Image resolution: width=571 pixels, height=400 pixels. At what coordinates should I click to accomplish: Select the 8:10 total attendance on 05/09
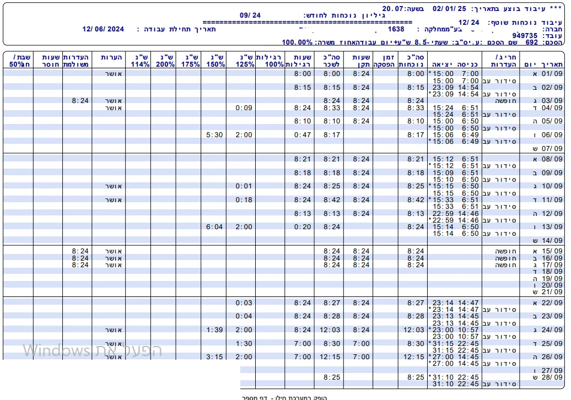click(x=416, y=121)
